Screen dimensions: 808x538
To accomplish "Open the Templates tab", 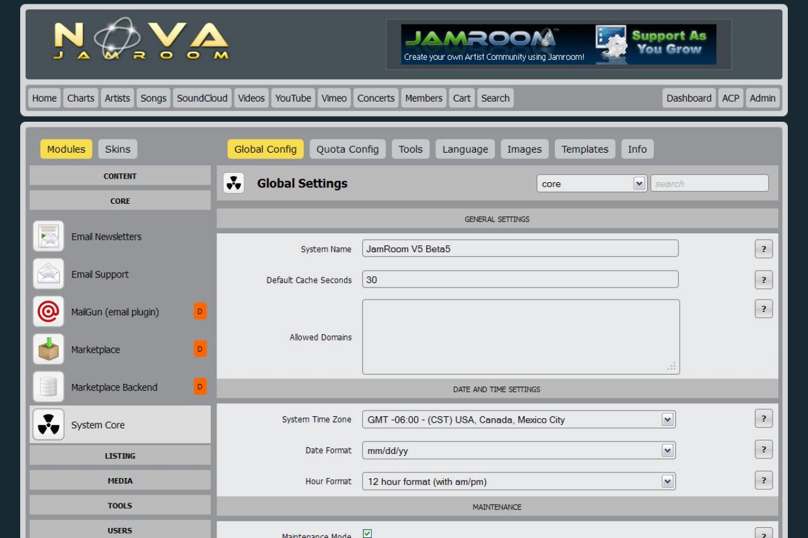I will tap(585, 149).
